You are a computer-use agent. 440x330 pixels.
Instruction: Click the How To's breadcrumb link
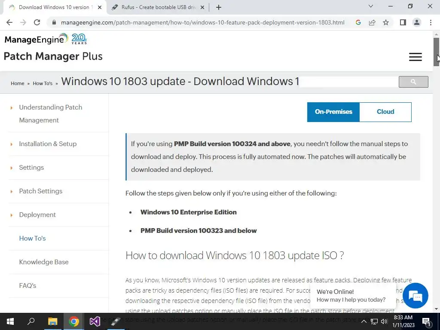point(43,83)
